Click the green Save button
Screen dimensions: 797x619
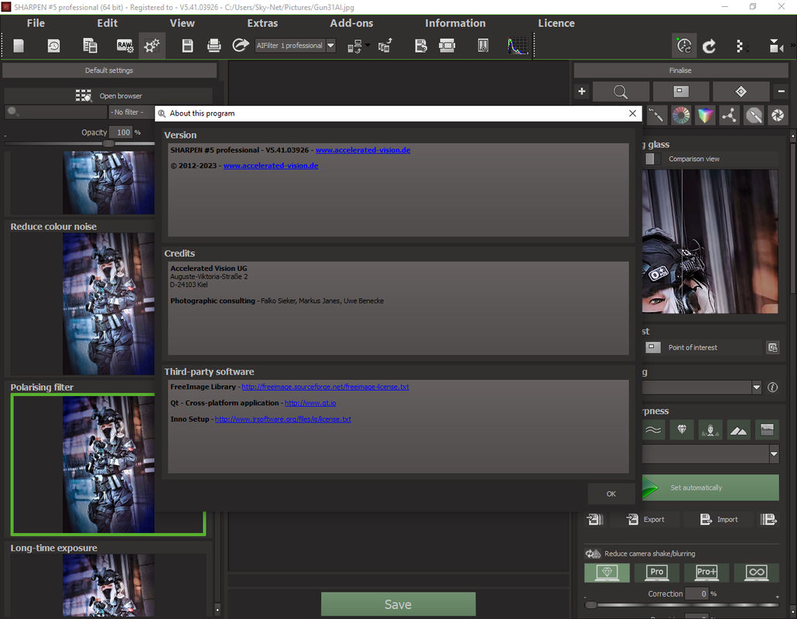(398, 604)
